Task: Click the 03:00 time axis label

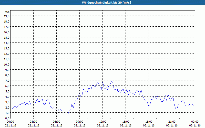Action: tap(34, 122)
